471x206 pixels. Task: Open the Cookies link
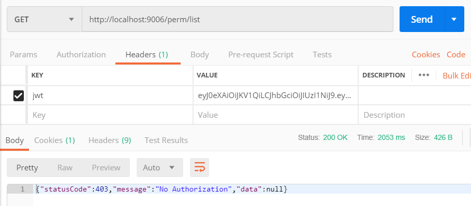click(x=425, y=55)
